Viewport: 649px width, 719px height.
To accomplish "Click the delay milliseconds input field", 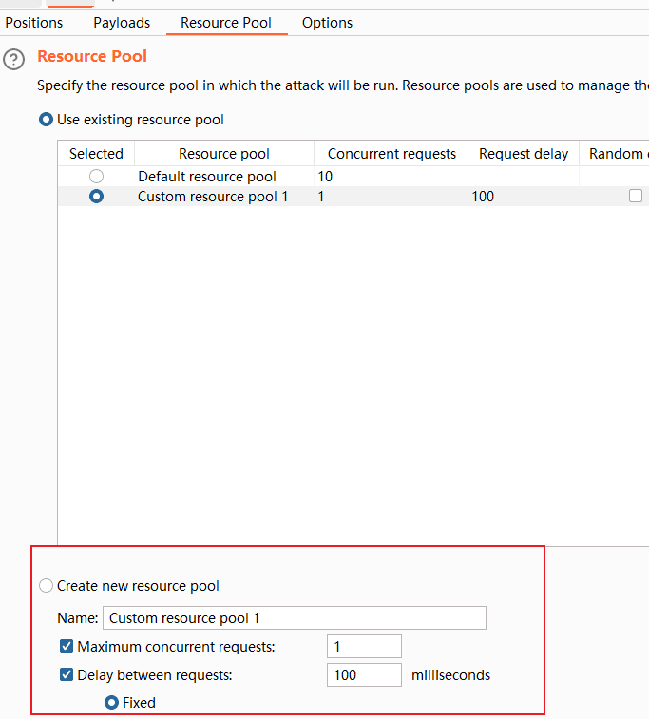I will coord(364,675).
